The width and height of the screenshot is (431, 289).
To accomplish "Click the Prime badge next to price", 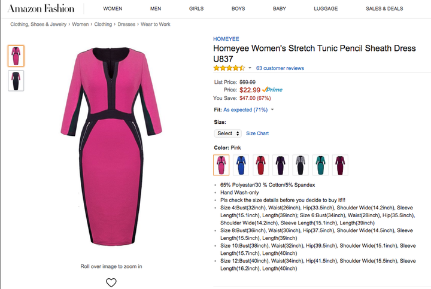I will (x=272, y=90).
